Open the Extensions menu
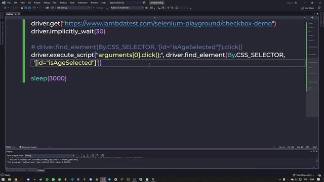 (83, 3)
